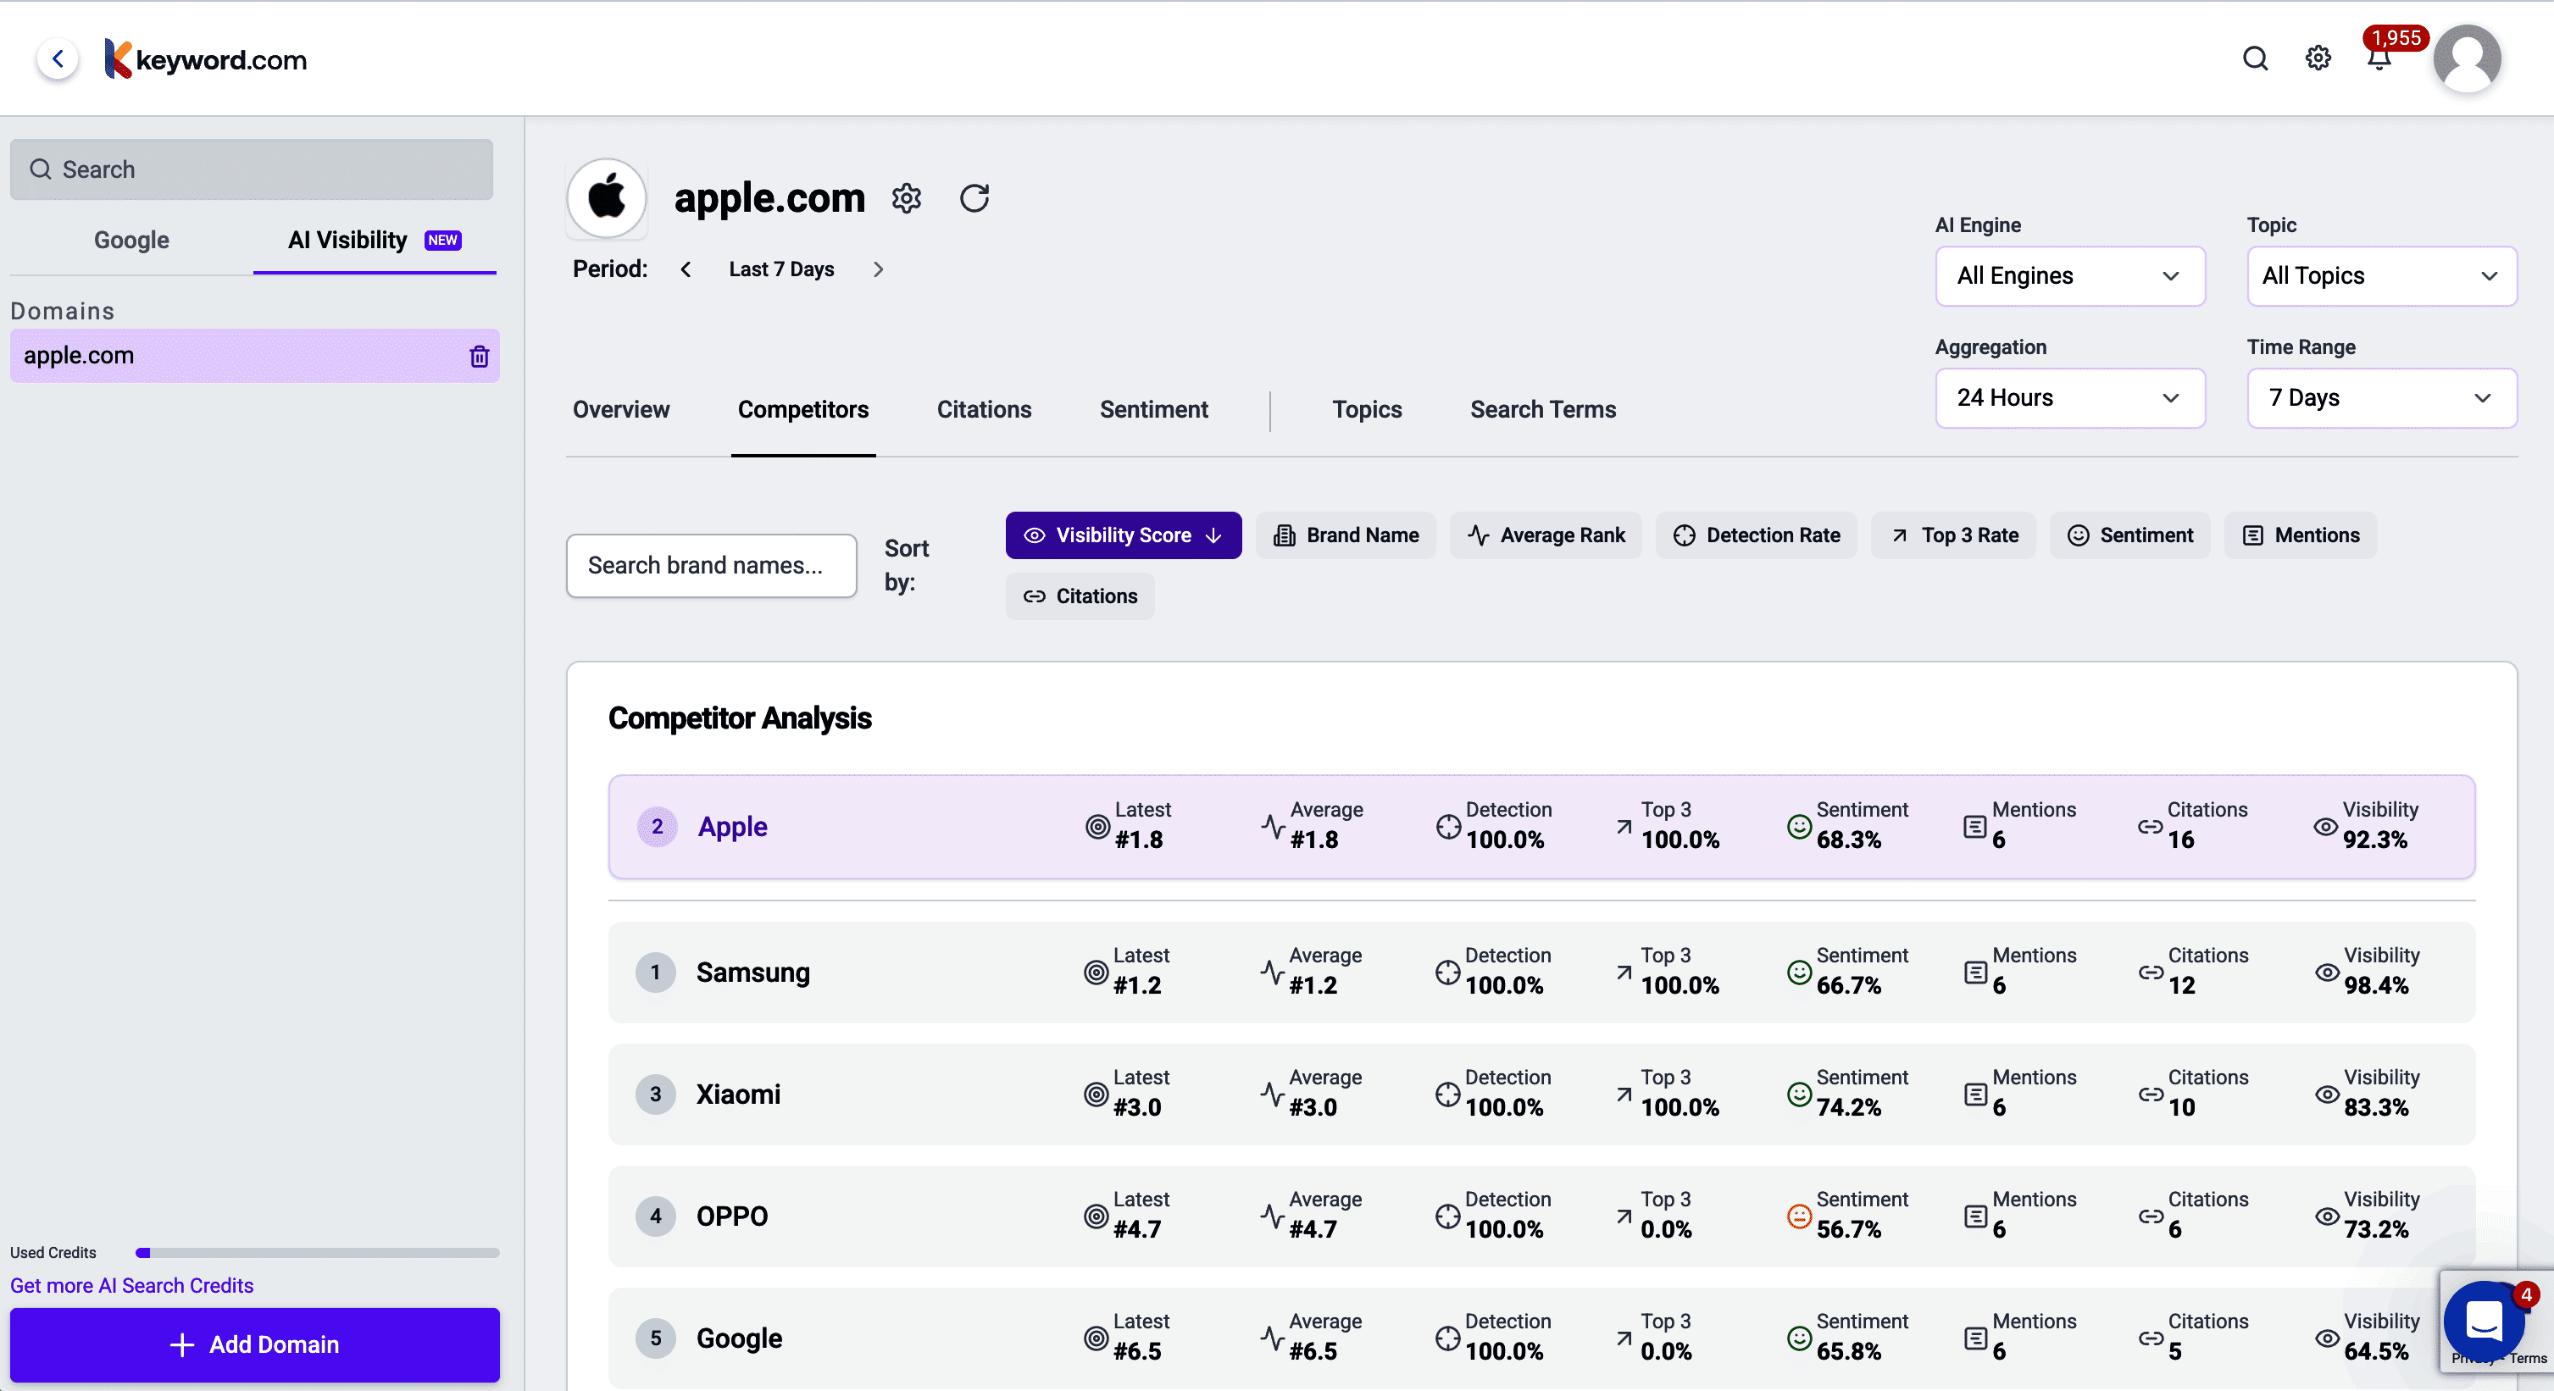Open the notifications bell icon

[x=2379, y=59]
